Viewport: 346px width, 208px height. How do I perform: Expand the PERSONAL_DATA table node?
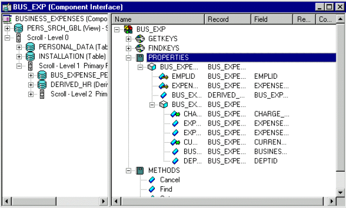point(19,47)
